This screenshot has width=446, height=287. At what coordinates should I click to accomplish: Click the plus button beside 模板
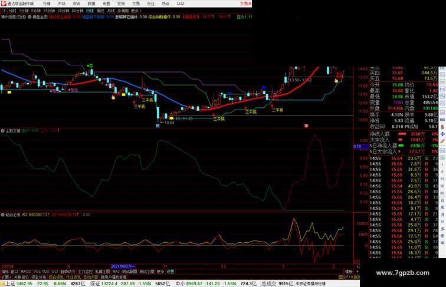(x=358, y=272)
